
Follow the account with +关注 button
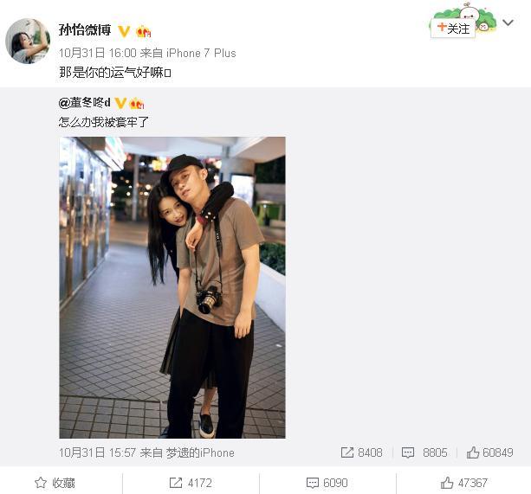coord(453,28)
